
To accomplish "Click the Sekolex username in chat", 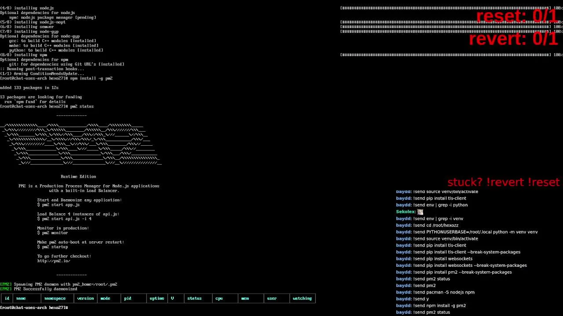I will [406, 212].
